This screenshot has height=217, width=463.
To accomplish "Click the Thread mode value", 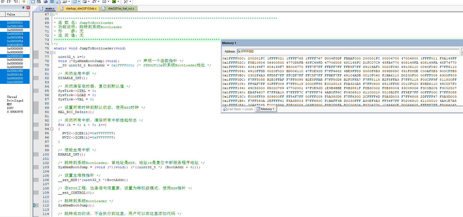I will (x=12, y=97).
